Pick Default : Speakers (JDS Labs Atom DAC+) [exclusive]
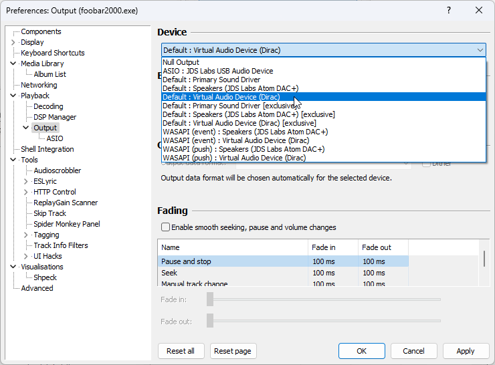Viewport: 495px width, 365px height. click(324, 114)
